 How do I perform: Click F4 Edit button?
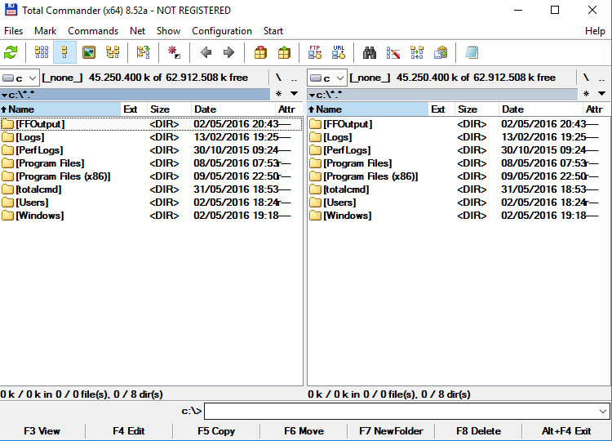point(129,431)
